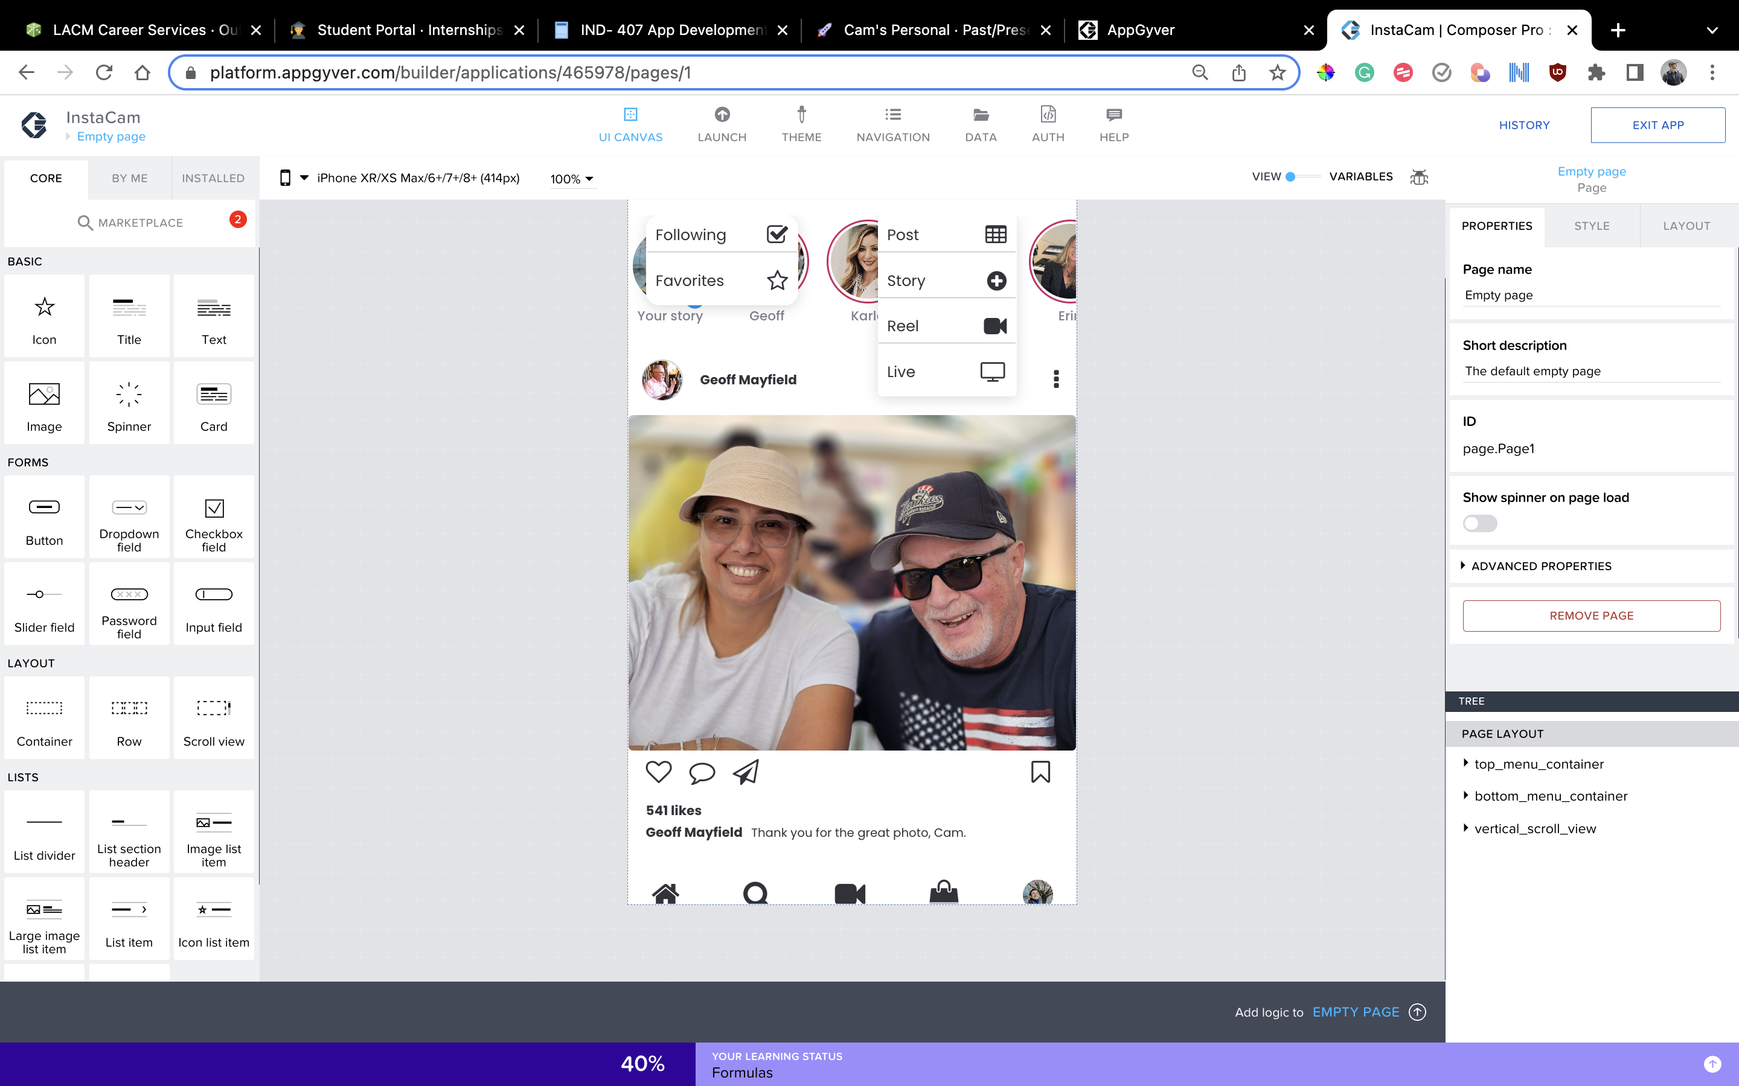Click the bookmark save icon on post
This screenshot has width=1739, height=1086.
pos(1040,772)
